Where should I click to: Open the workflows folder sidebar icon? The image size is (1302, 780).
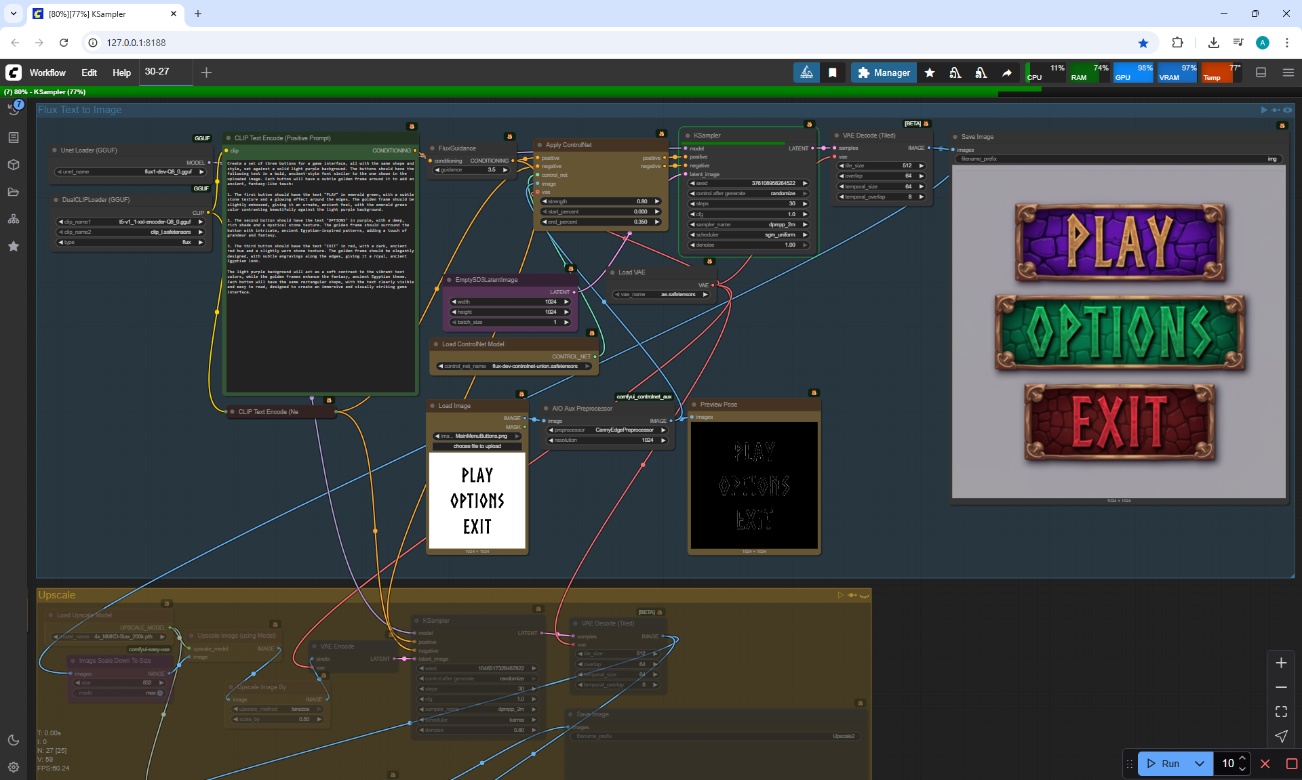tap(14, 192)
